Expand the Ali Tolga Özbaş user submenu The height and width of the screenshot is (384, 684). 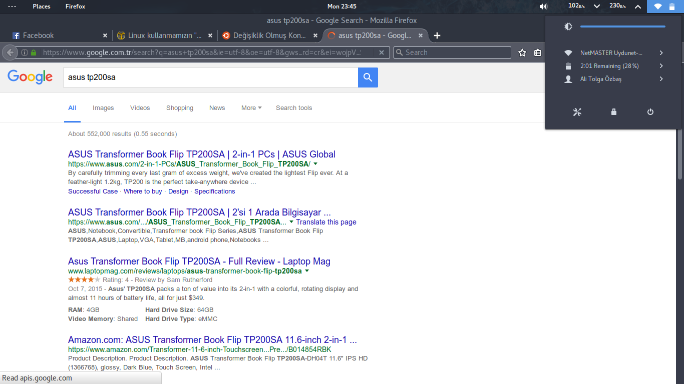(x=661, y=79)
